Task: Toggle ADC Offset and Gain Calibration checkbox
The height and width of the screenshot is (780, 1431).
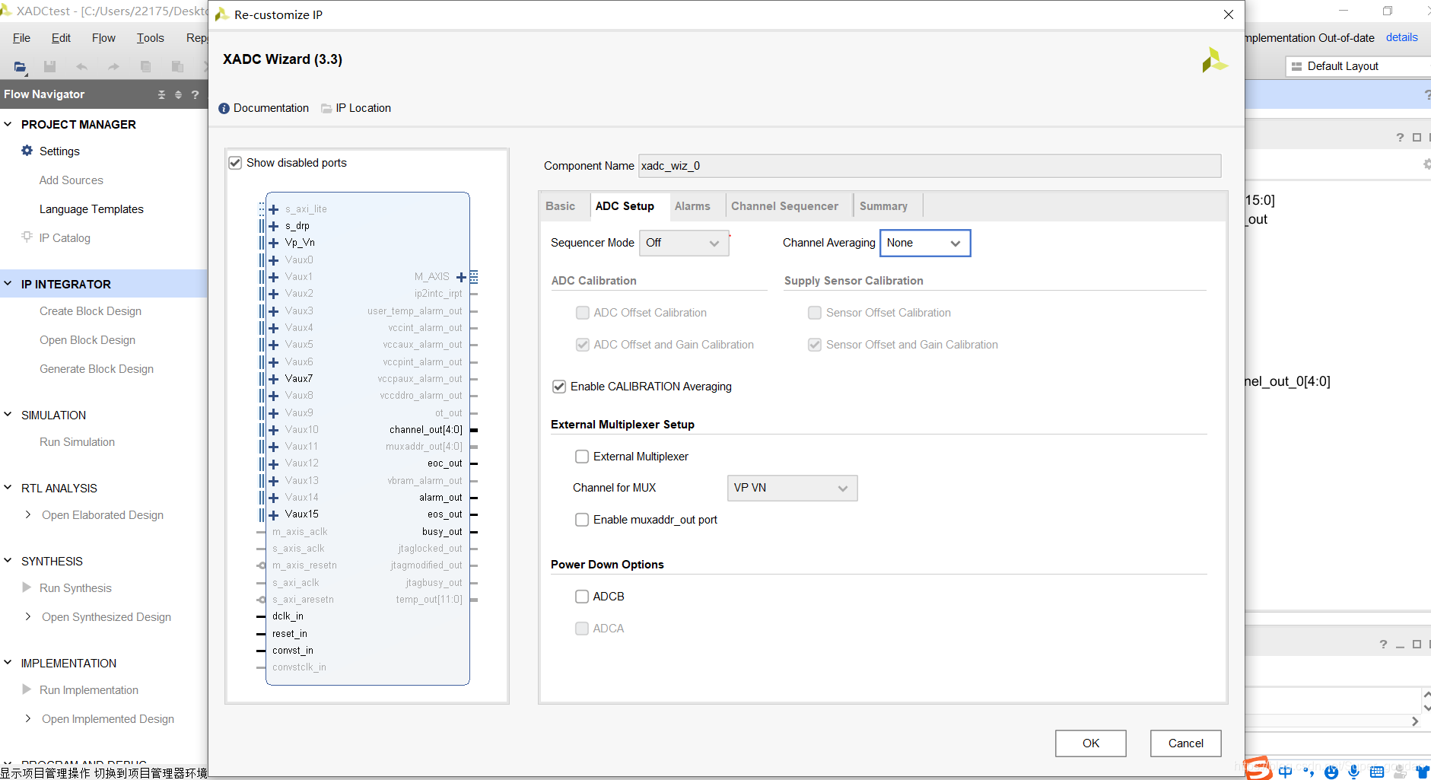Action: 583,345
